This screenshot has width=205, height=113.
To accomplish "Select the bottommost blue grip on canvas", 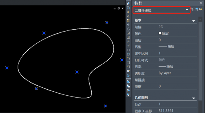I will [x=106, y=106].
